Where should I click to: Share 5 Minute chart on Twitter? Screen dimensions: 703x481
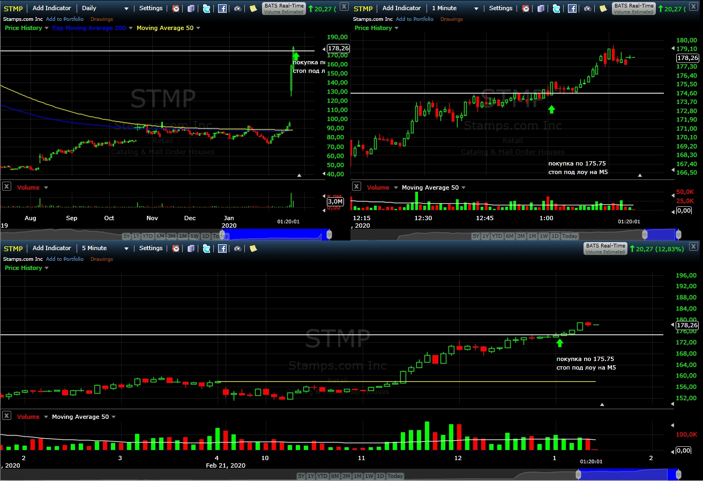[x=207, y=249]
